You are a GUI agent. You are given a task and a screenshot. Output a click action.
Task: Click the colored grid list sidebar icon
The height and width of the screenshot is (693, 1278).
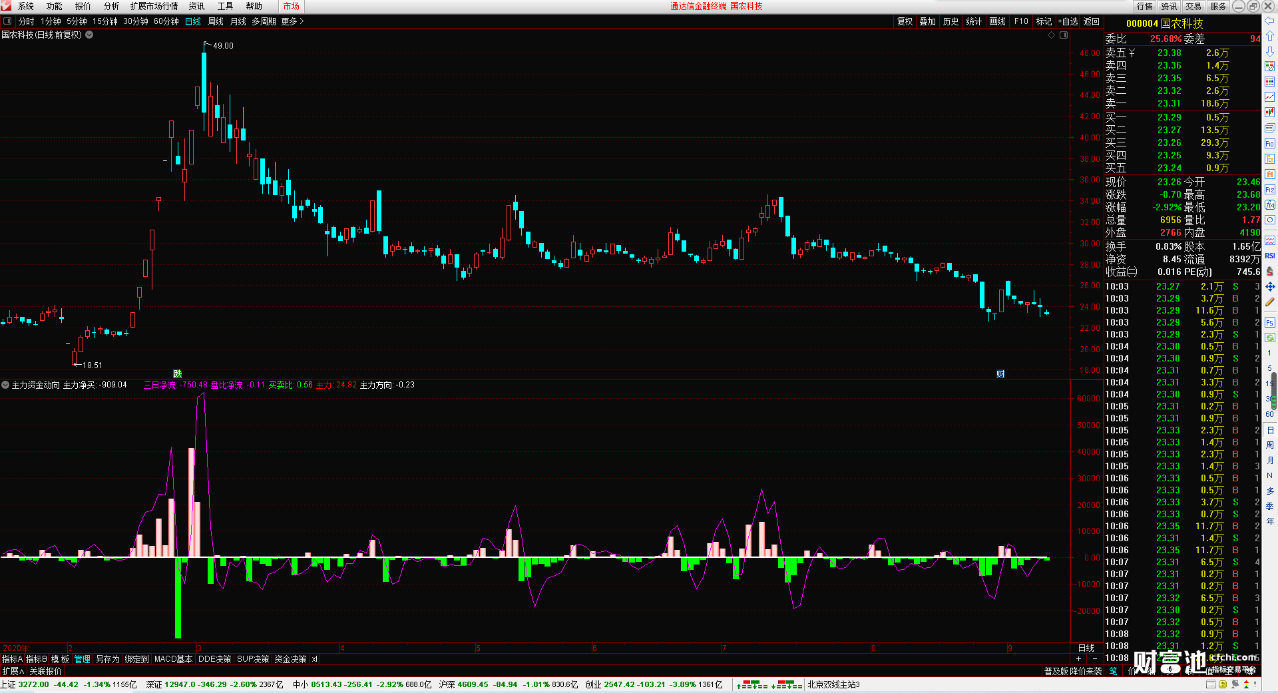coord(1270,82)
